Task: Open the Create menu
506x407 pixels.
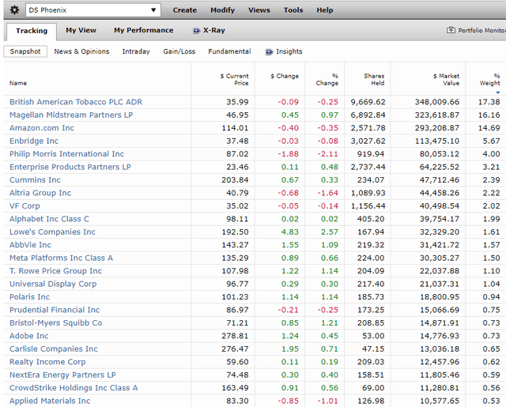Action: 184,10
